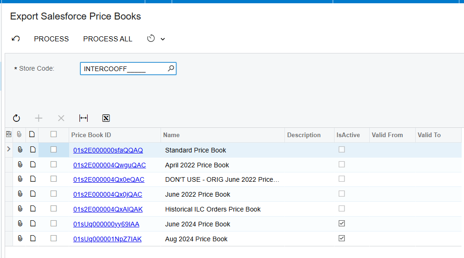This screenshot has height=258, width=464.
Task: Open attachments for Aug 2024 Price Book
Action: [x=20, y=238]
